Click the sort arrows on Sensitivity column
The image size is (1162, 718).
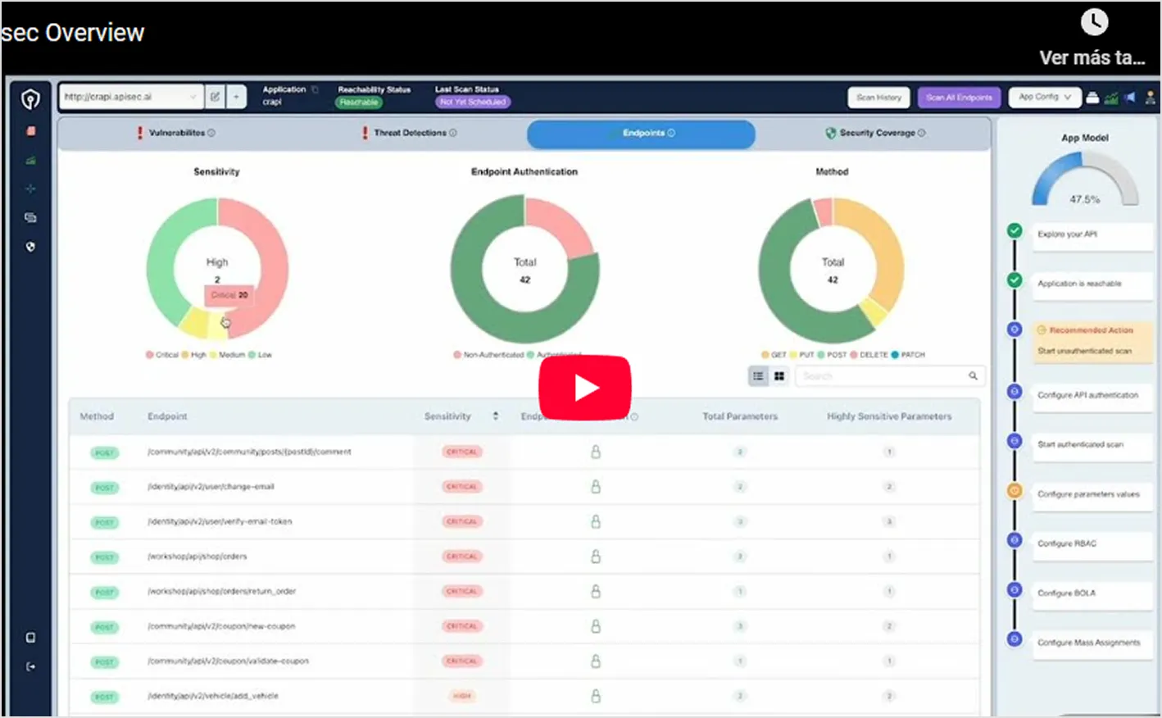[x=496, y=416]
